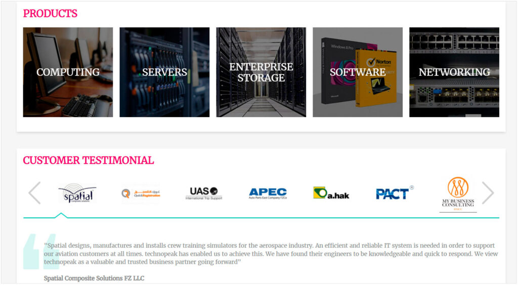Select the My Business Consulting logo
The width and height of the screenshot is (518, 285).
click(x=458, y=194)
